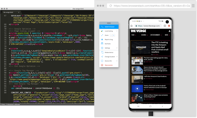The height and width of the screenshot is (118, 197).
Task: Click the Settings gear icon
Action: pyautogui.click(x=102, y=48)
